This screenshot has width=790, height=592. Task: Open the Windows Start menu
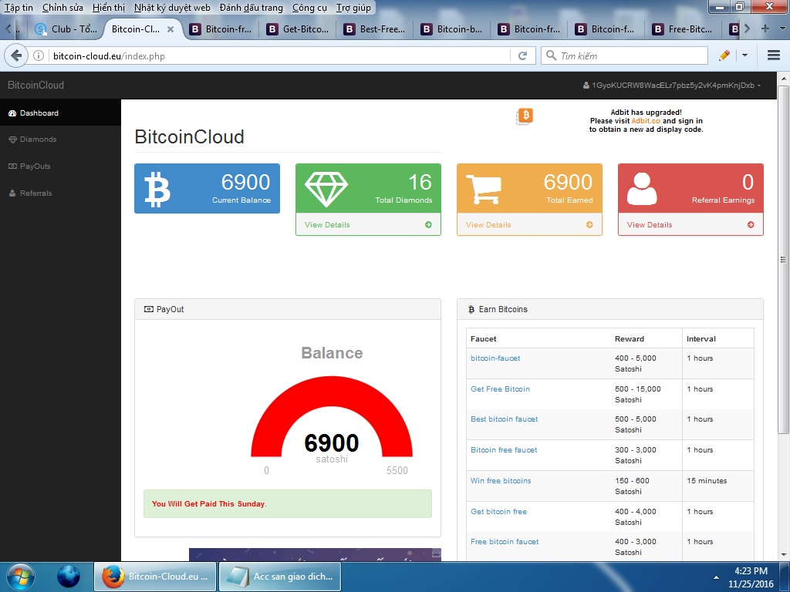(x=21, y=577)
